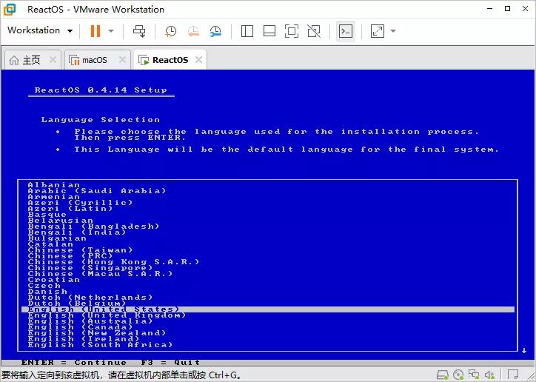Click the CD/DVD drive status icon

pyautogui.click(x=458, y=375)
